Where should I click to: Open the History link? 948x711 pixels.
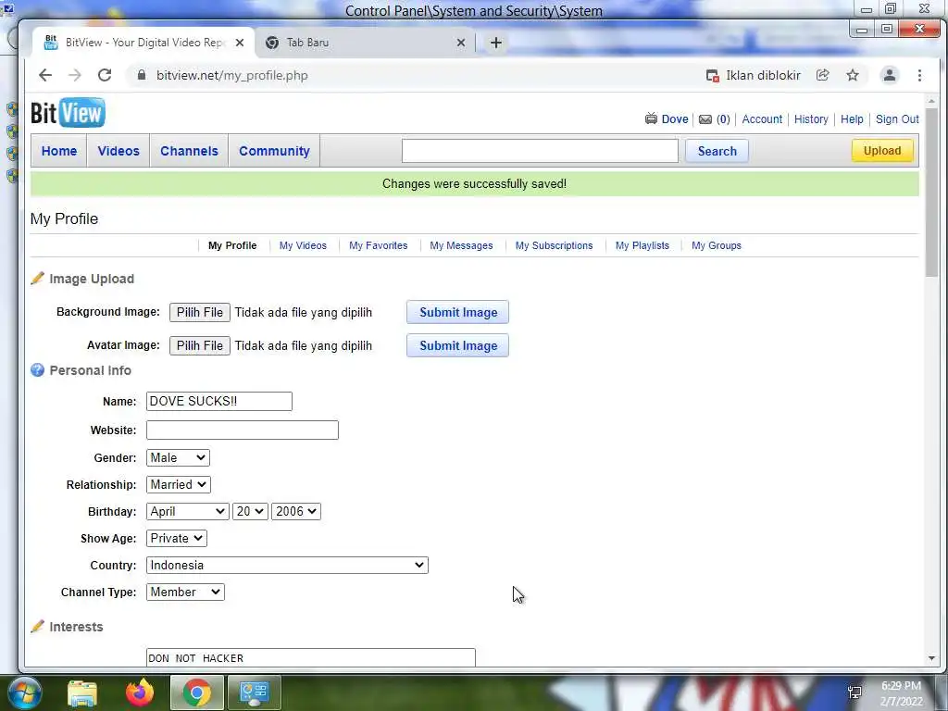tap(811, 119)
